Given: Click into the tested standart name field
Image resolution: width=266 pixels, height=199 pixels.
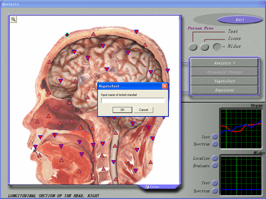Looking at the screenshot, I should pos(133,100).
